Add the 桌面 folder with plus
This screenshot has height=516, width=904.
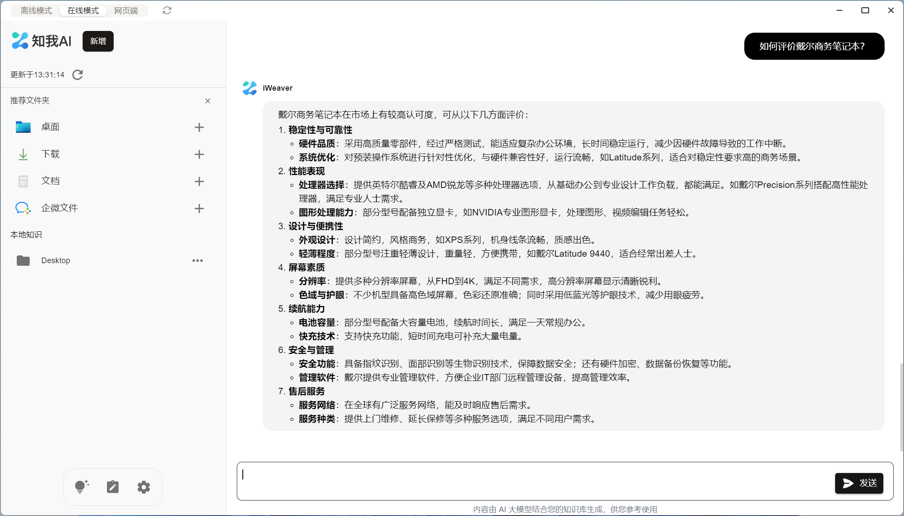coord(199,127)
